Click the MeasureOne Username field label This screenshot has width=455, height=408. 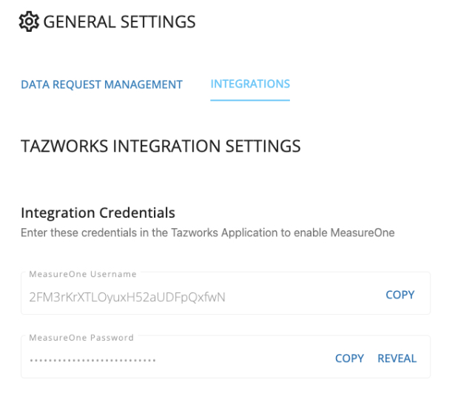[x=83, y=274]
